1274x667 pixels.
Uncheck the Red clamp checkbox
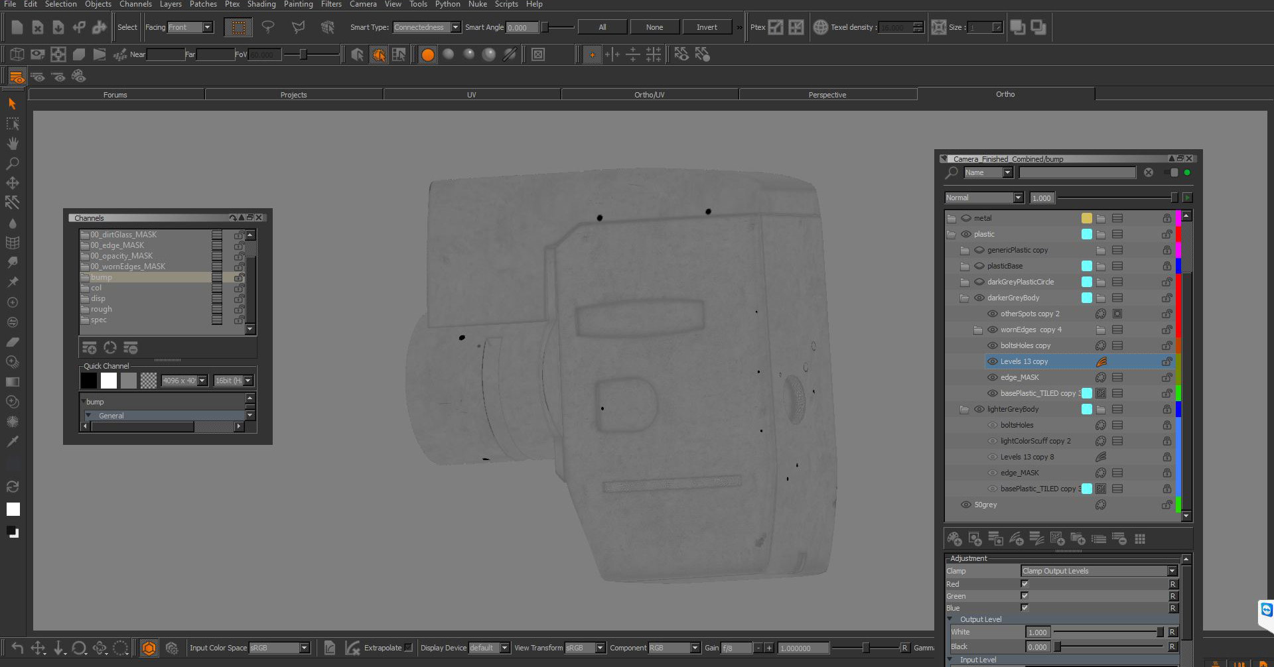click(x=1025, y=584)
